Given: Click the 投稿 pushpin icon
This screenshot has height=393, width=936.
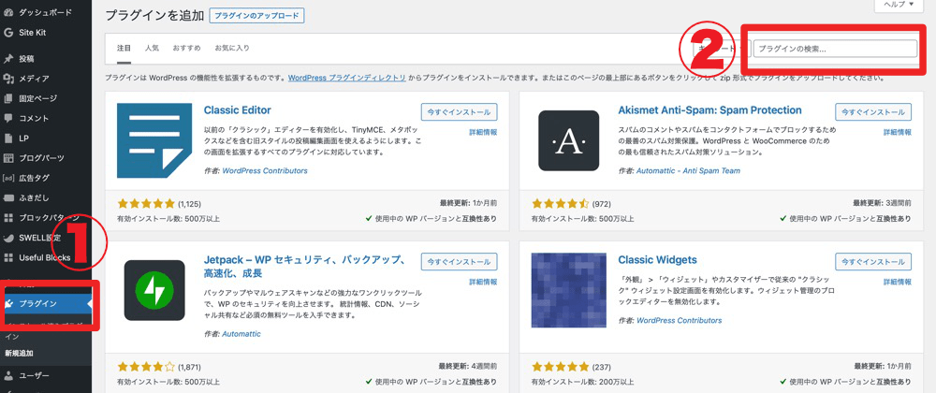Looking at the screenshot, I should [x=8, y=58].
